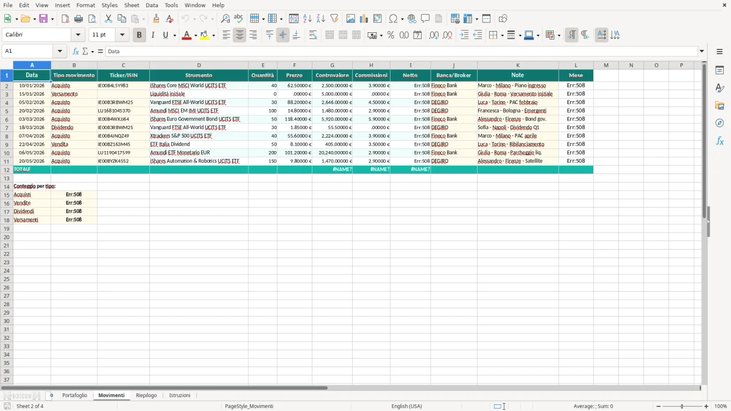Toggle Align Right

253,35
